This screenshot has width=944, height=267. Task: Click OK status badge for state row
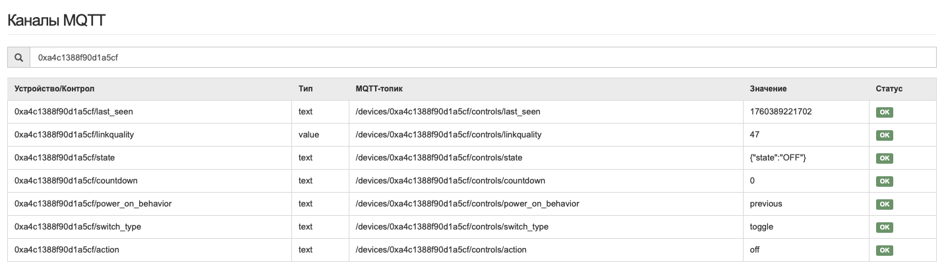pyautogui.click(x=885, y=158)
